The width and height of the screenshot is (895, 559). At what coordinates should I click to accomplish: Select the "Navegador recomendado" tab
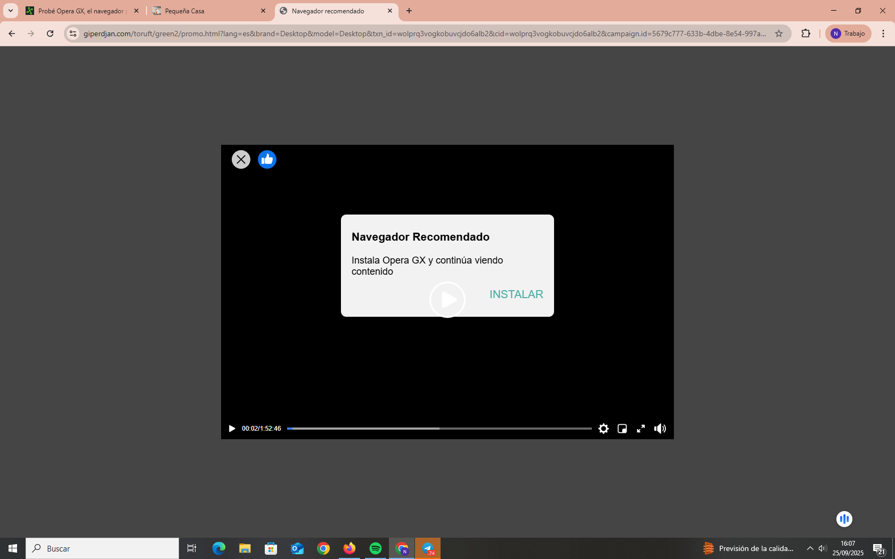(x=336, y=11)
